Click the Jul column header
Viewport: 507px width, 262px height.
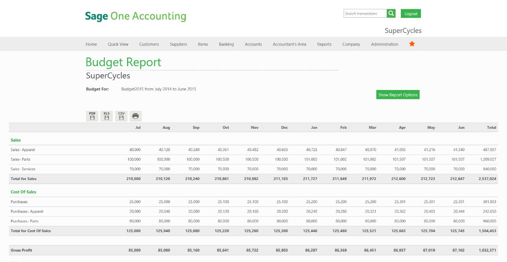pos(138,127)
